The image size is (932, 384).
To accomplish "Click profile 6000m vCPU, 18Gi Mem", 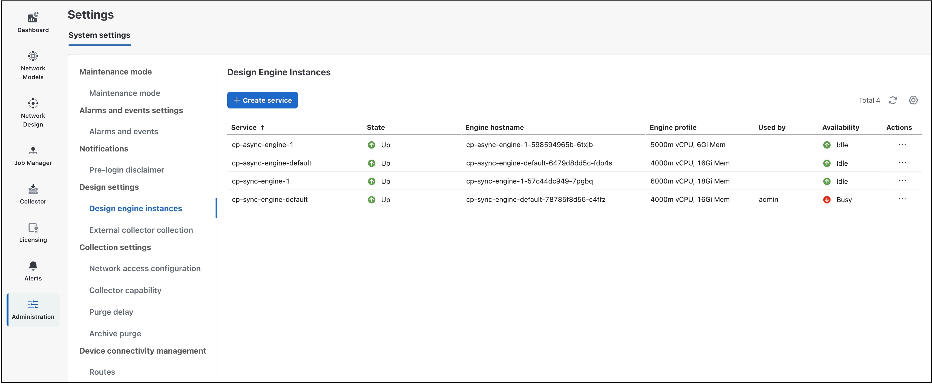I will 690,181.
